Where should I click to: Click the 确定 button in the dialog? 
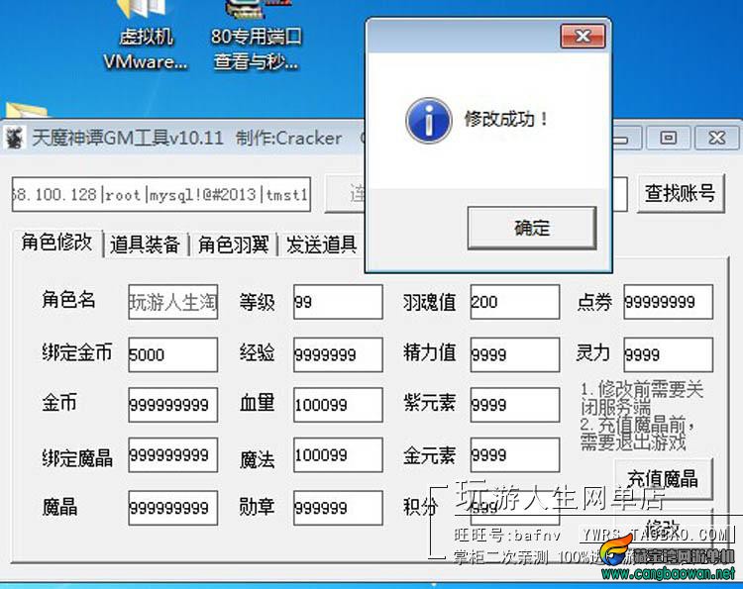point(532,228)
